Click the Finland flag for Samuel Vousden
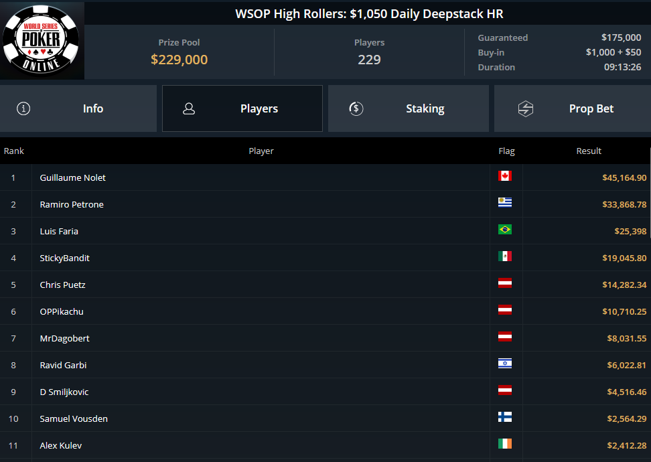Screen dimensions: 651x462 coord(505,416)
